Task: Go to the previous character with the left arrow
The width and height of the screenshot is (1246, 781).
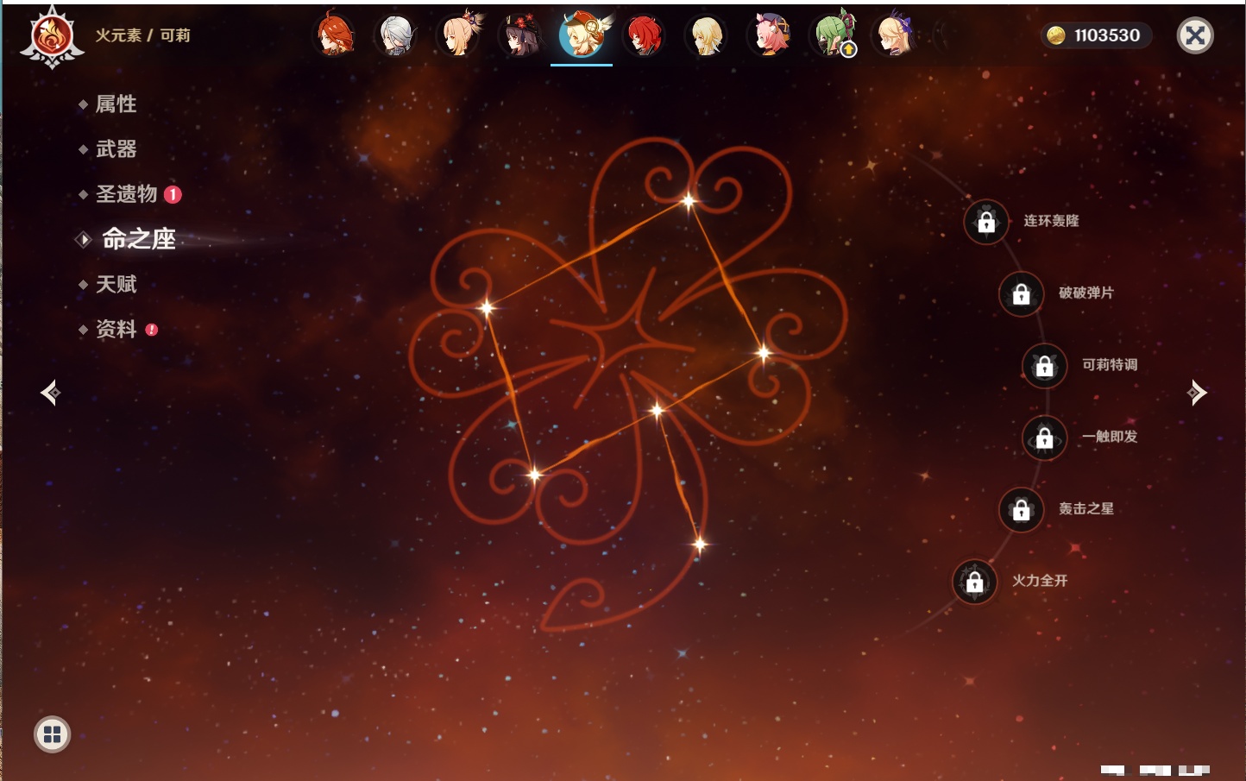Action: pyautogui.click(x=50, y=393)
